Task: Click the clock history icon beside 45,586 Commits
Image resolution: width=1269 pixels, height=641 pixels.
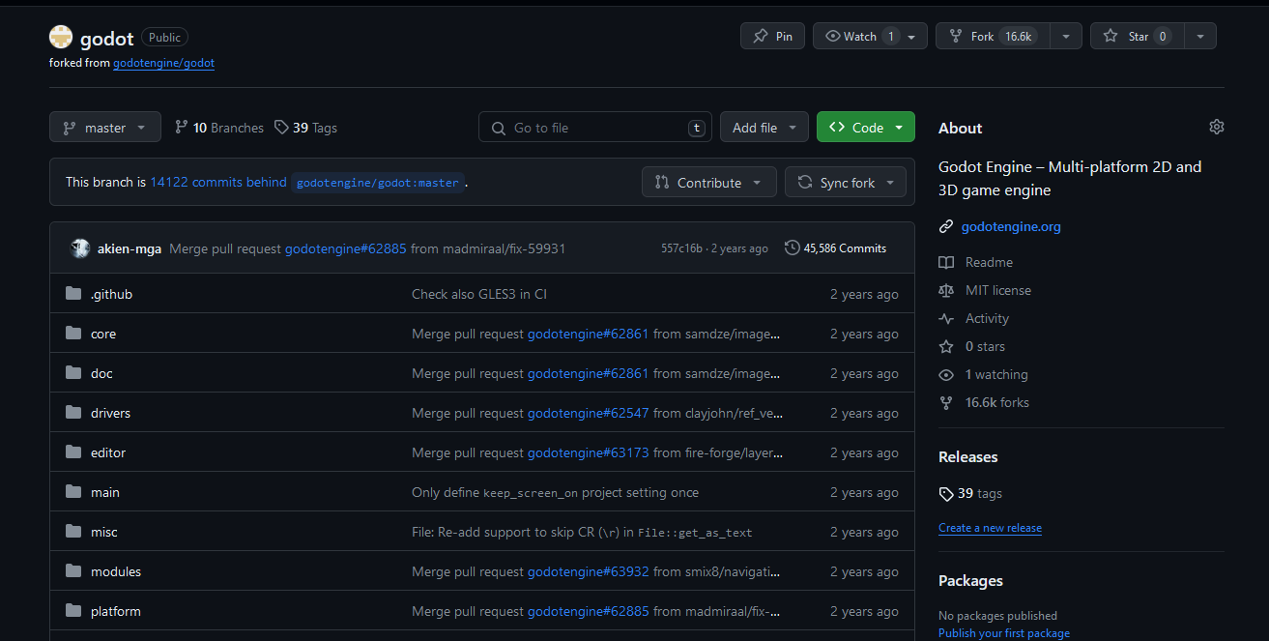Action: [793, 248]
